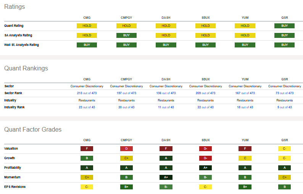Open SBUX industry rank 22 out of 43
Screen dimensions: 303x194
[205, 107]
